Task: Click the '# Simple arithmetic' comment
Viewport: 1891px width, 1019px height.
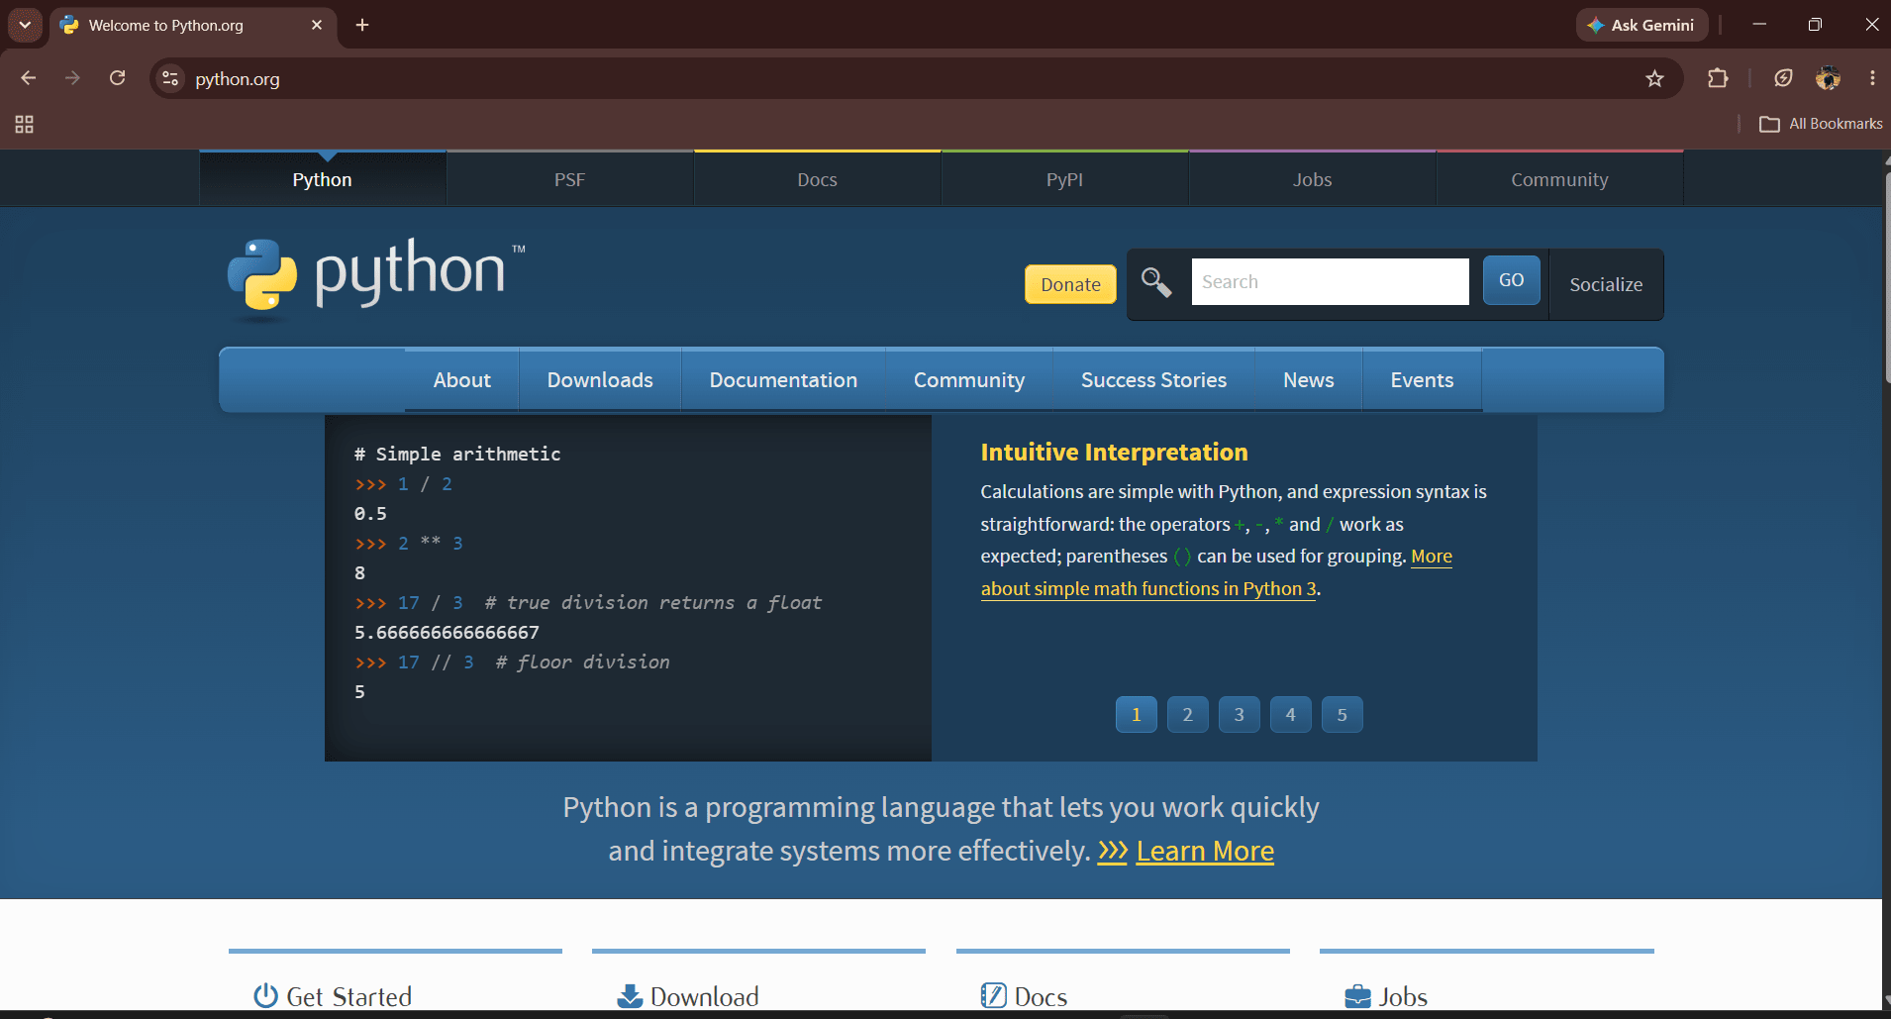Action: [x=457, y=454]
